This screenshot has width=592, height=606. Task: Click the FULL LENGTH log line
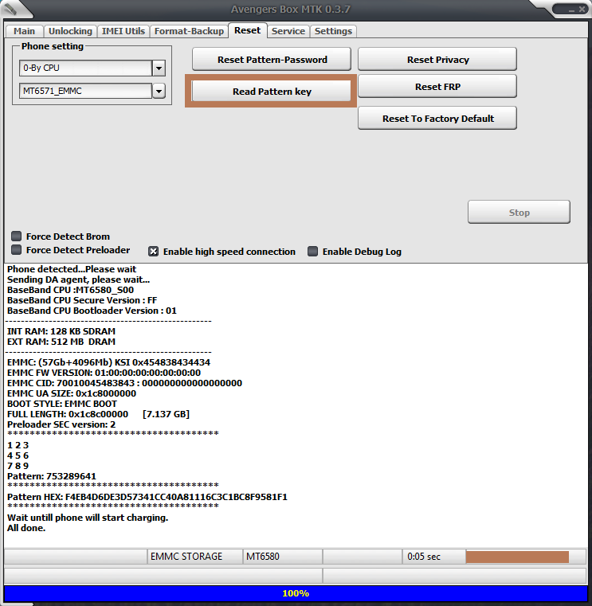pyautogui.click(x=98, y=414)
